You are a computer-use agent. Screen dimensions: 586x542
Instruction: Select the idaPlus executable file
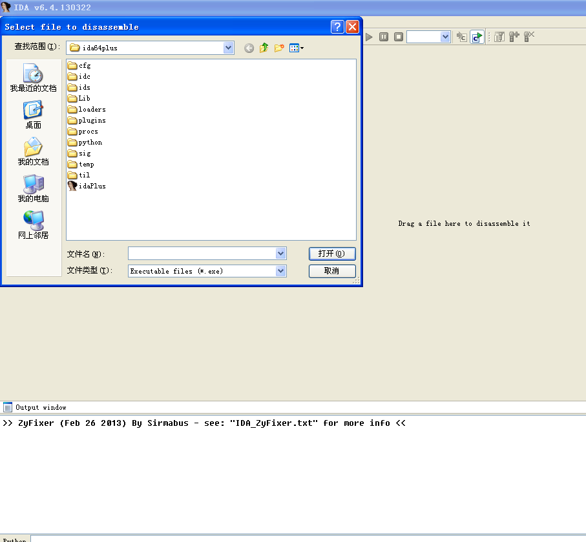92,186
